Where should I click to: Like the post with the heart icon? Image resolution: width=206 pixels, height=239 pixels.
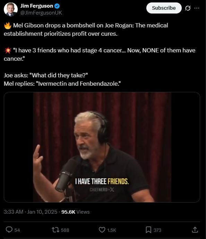pos(102,230)
